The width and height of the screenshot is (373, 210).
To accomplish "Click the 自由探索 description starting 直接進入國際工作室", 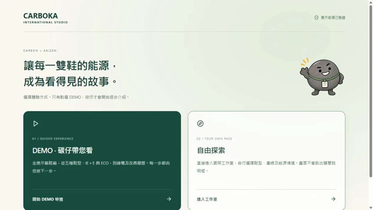I will 266,167.
